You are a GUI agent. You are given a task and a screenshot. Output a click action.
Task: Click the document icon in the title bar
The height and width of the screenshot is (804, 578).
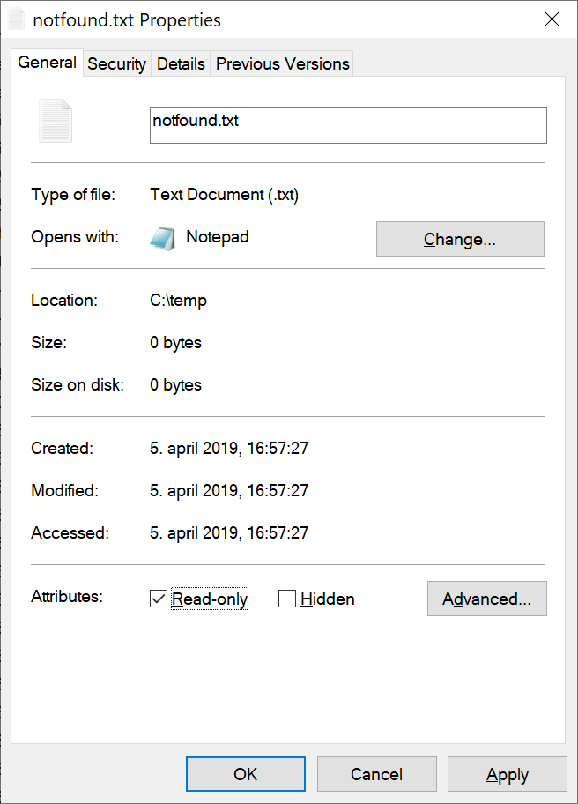coord(15,19)
